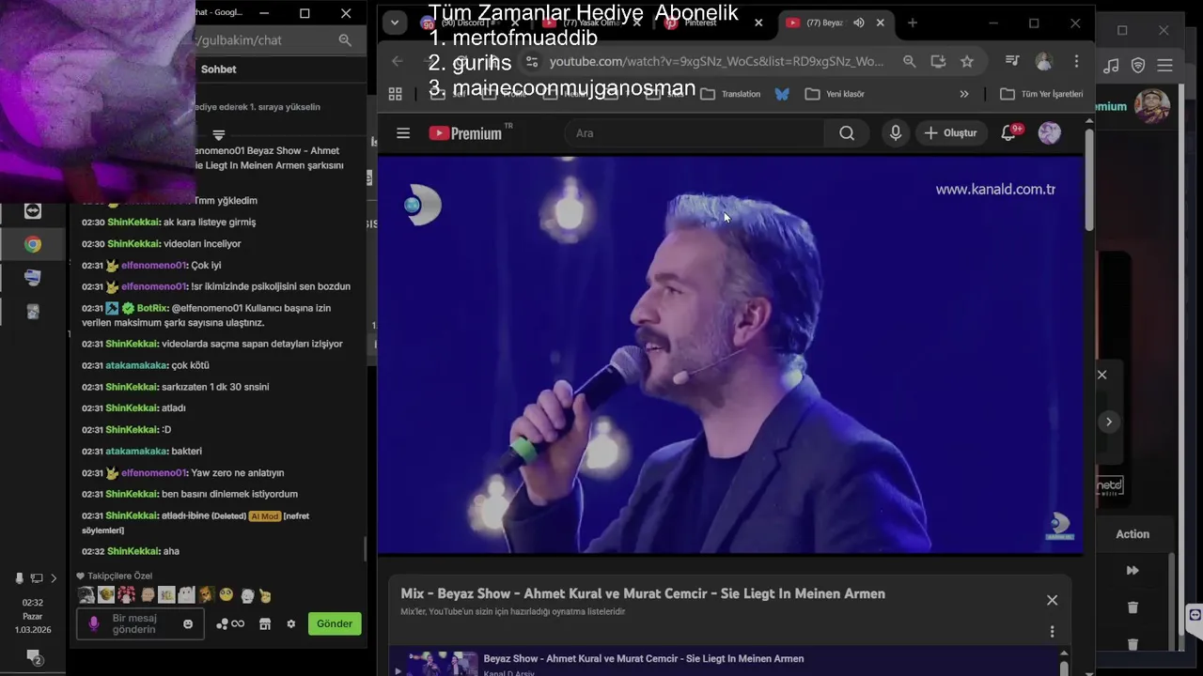
Task: Open Chrome media control icon
Action: [x=1012, y=61]
